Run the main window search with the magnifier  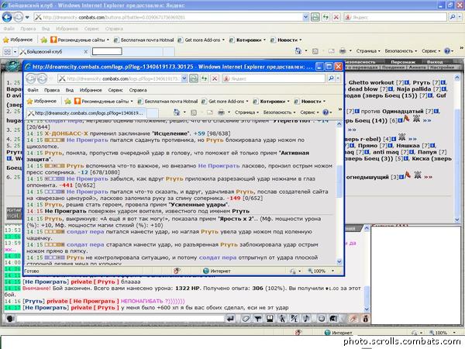tap(453, 17)
